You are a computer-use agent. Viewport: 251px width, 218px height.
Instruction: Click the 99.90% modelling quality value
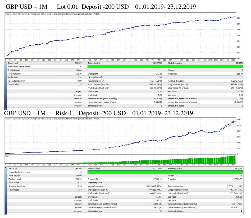(239, 63)
